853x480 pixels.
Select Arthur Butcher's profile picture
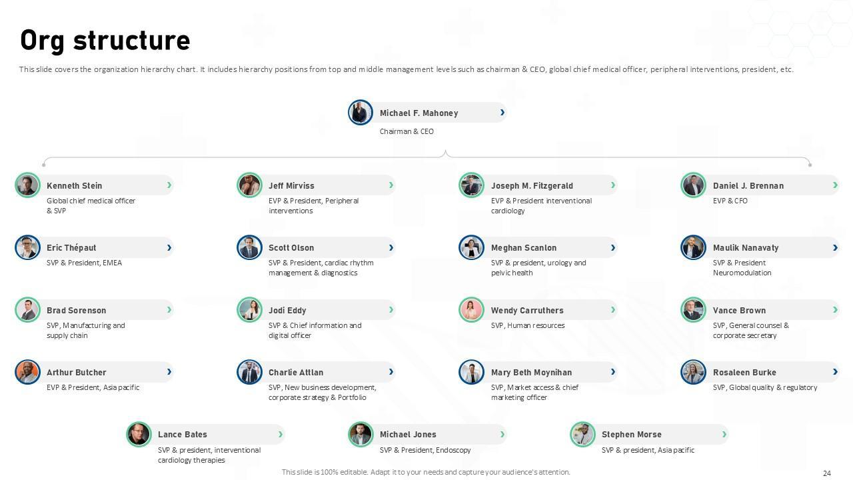[x=27, y=372]
